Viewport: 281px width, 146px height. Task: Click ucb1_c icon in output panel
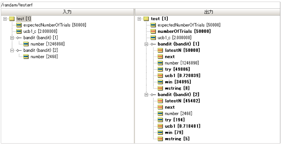pos(153,38)
